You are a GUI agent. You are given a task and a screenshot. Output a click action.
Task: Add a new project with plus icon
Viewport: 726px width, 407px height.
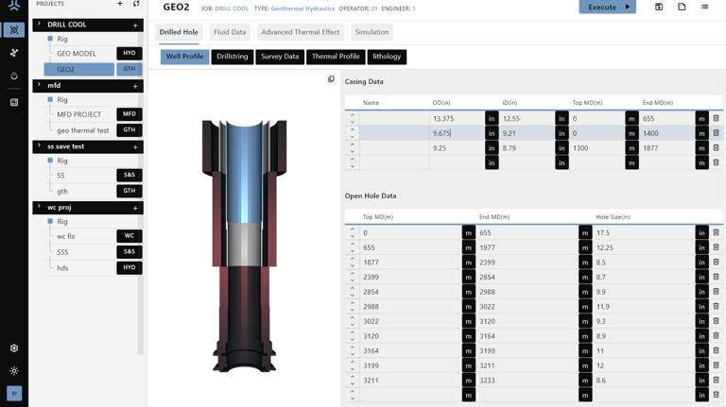coord(120,4)
